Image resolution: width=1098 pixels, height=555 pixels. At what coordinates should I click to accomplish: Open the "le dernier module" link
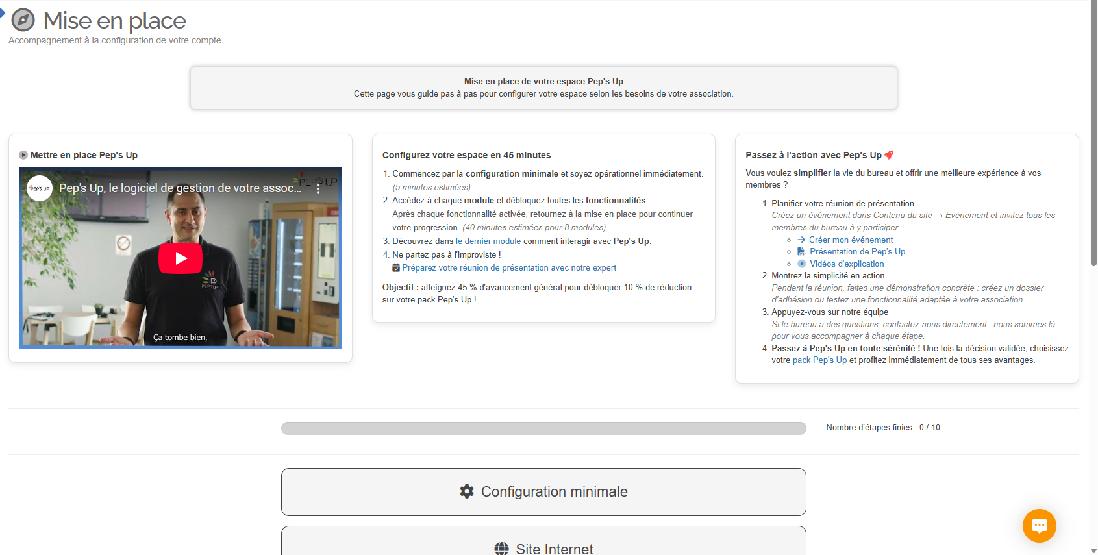pos(488,241)
